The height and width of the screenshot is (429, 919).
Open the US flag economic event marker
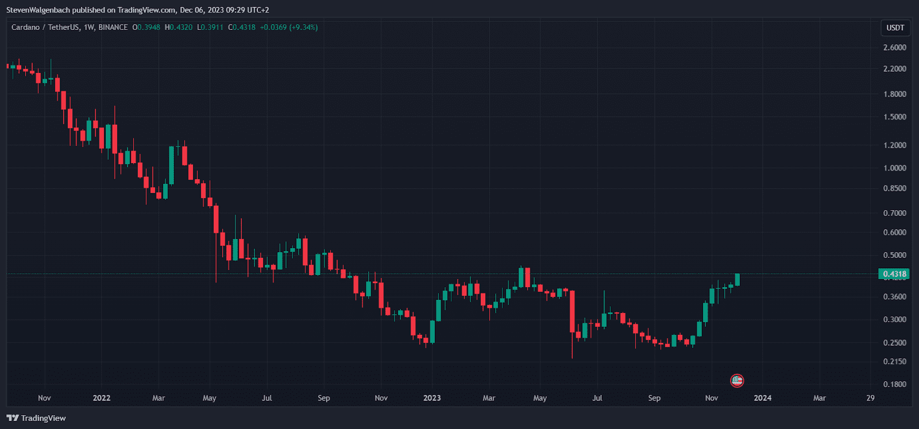click(x=737, y=380)
